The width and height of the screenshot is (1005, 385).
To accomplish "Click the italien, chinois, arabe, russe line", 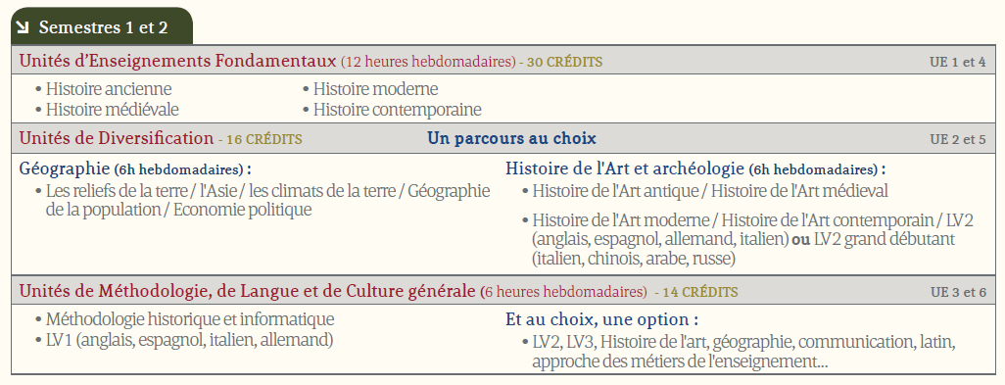I will (633, 259).
